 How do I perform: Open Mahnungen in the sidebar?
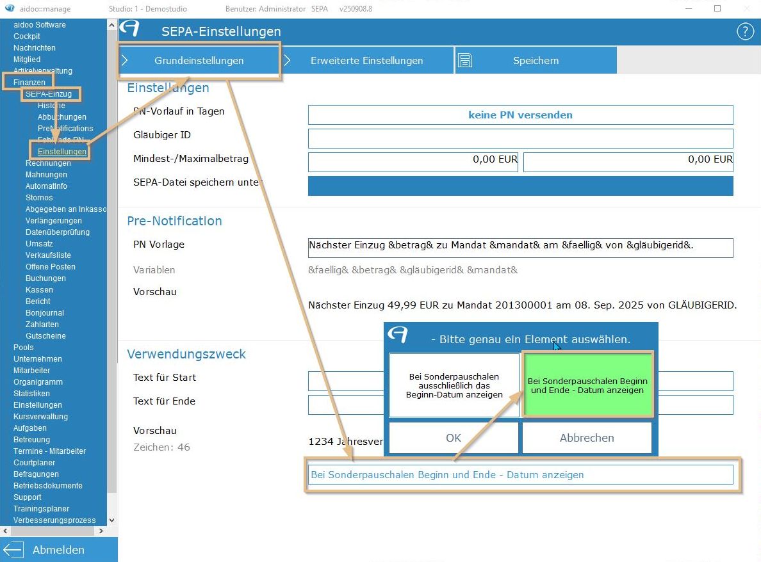pos(46,175)
